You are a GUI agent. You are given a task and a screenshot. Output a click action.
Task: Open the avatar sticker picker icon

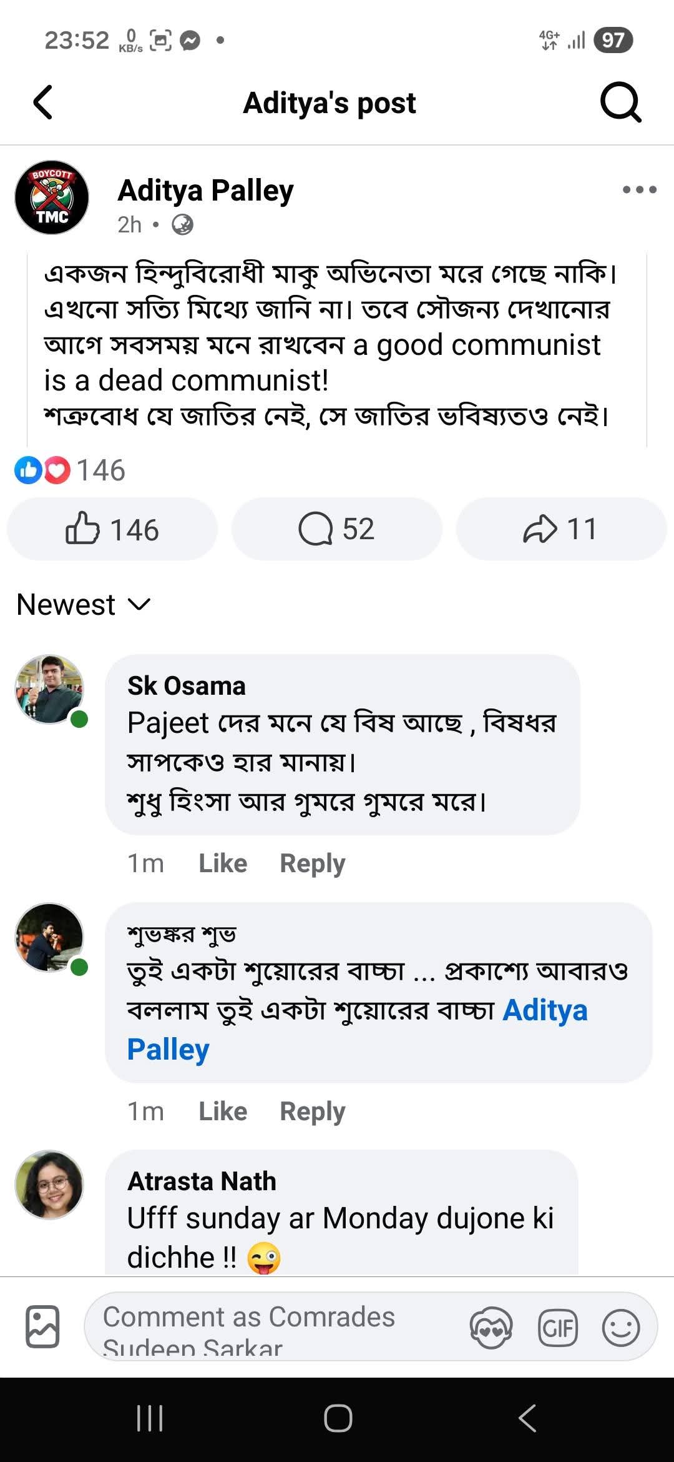coord(491,1327)
